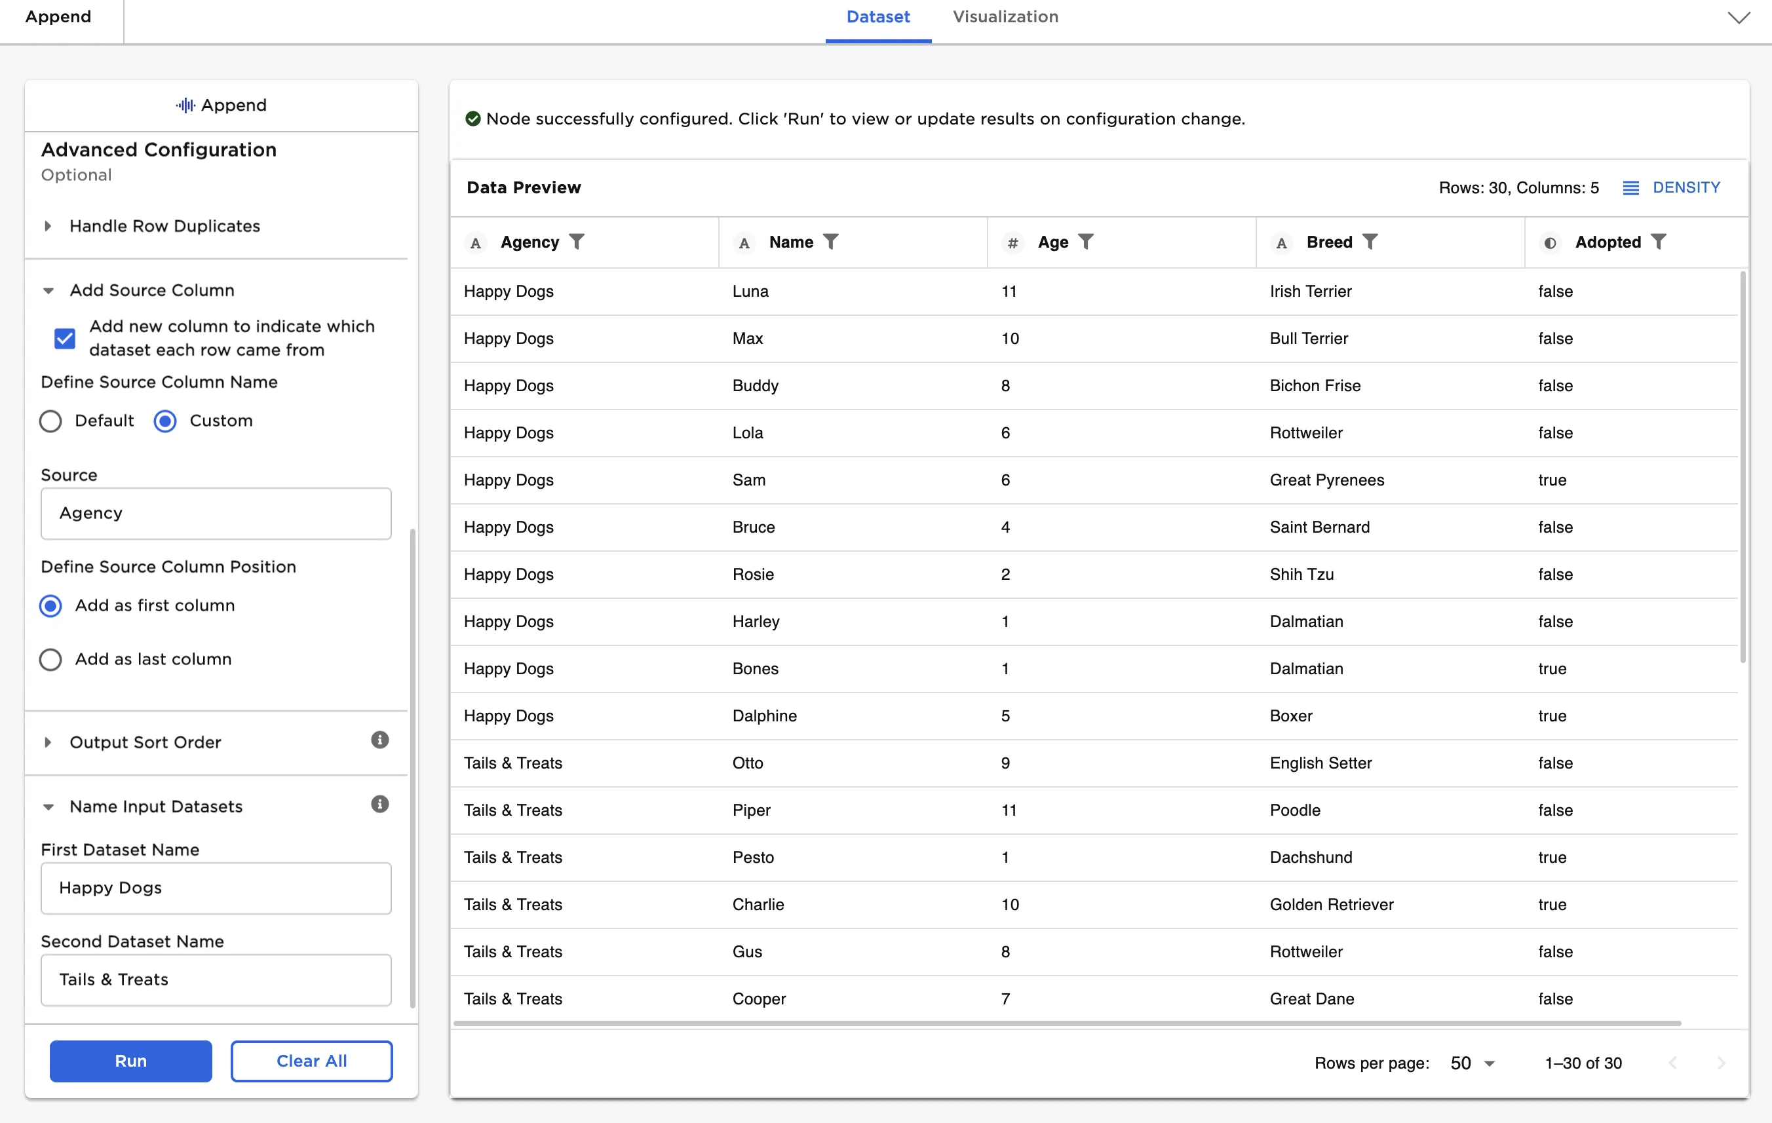Expand Handle Row Duplicates section
The height and width of the screenshot is (1123, 1772).
48,226
